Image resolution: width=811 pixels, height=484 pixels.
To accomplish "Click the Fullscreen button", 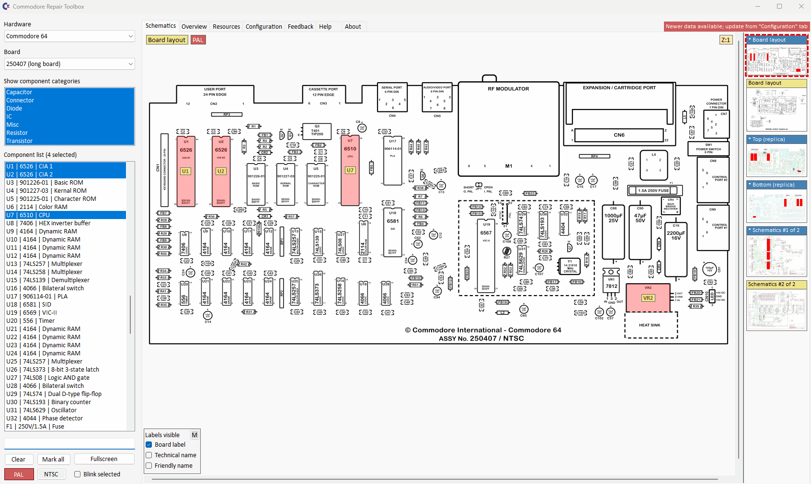I will click(104, 459).
